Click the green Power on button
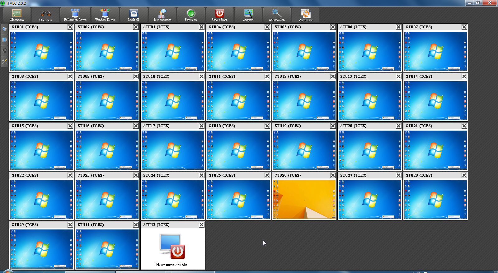The width and height of the screenshot is (498, 273). [191, 15]
